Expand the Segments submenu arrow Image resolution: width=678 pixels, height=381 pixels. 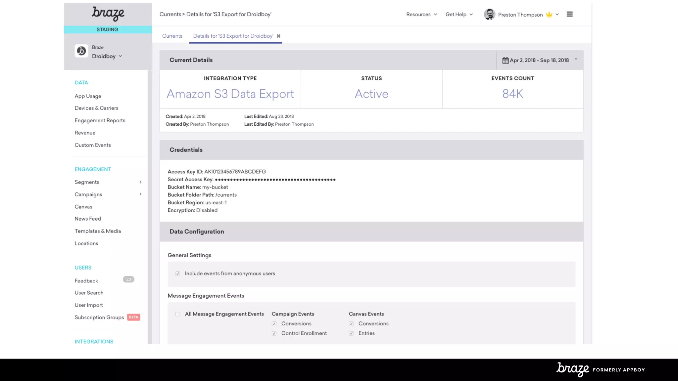[140, 182]
